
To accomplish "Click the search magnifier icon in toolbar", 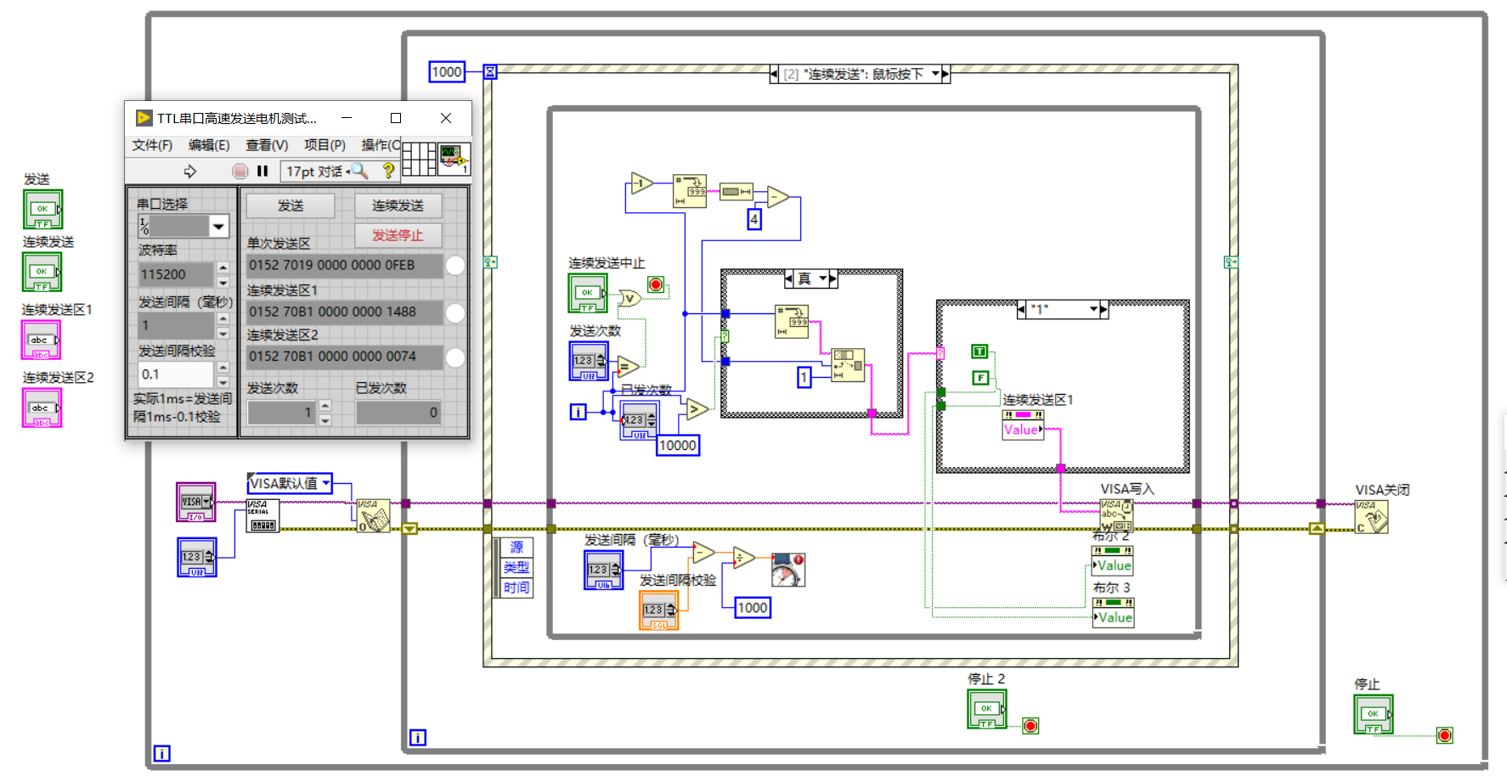I will coord(360,171).
